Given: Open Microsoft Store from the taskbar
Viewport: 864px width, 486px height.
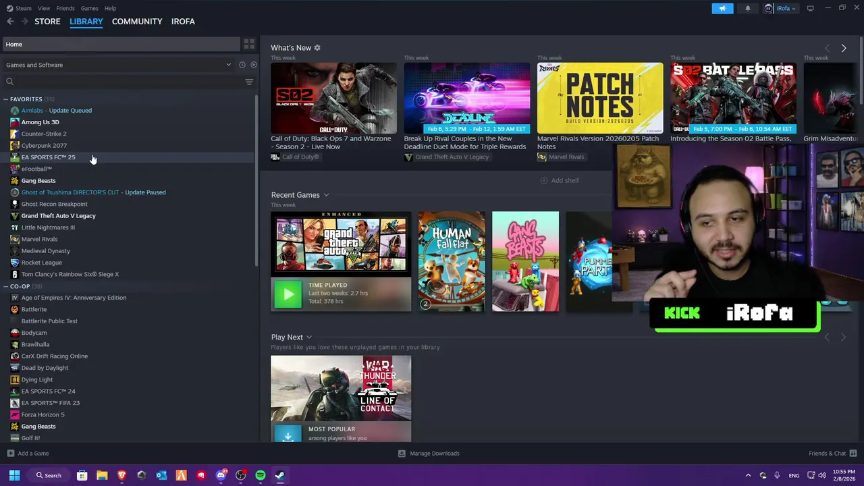Looking at the screenshot, I should click(x=82, y=475).
